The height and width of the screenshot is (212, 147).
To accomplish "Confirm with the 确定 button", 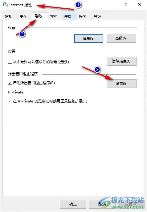I will coord(73,204).
